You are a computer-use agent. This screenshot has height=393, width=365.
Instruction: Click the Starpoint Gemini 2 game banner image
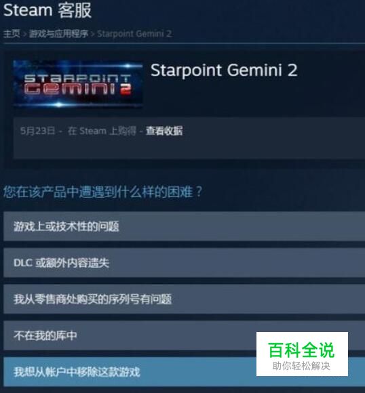tap(78, 84)
